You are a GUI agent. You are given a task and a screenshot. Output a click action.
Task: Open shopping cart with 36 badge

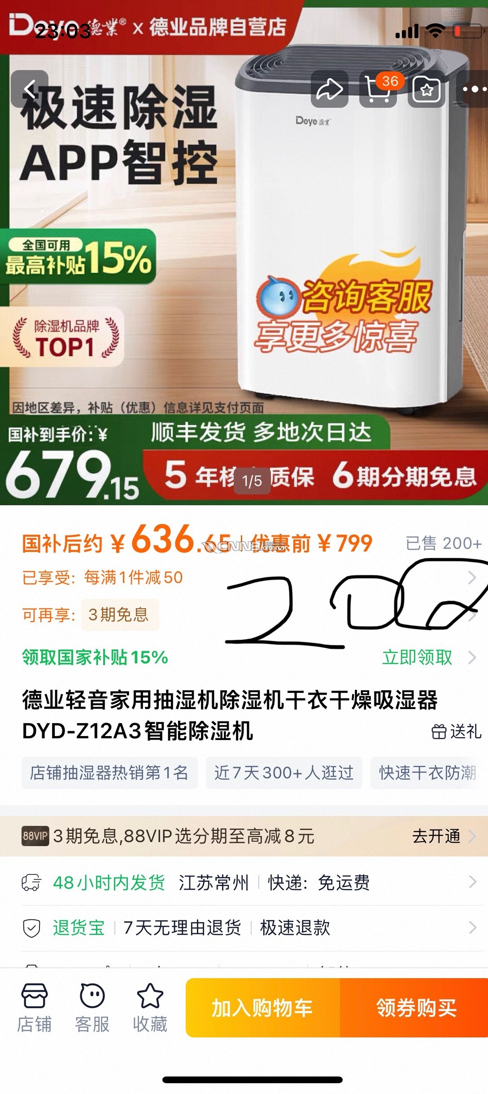click(378, 89)
